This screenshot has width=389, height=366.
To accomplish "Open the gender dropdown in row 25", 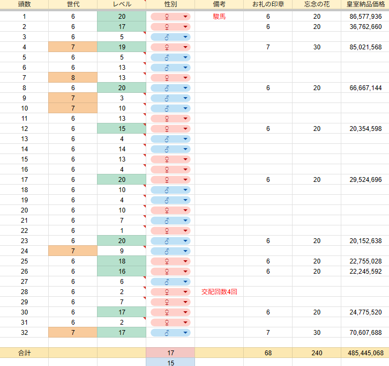I will coord(170,261).
